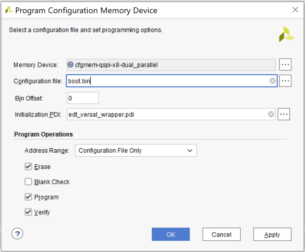This screenshot has height=252, width=305.
Task: Close the Program Configuration Memory Device dialog
Action: (x=295, y=10)
